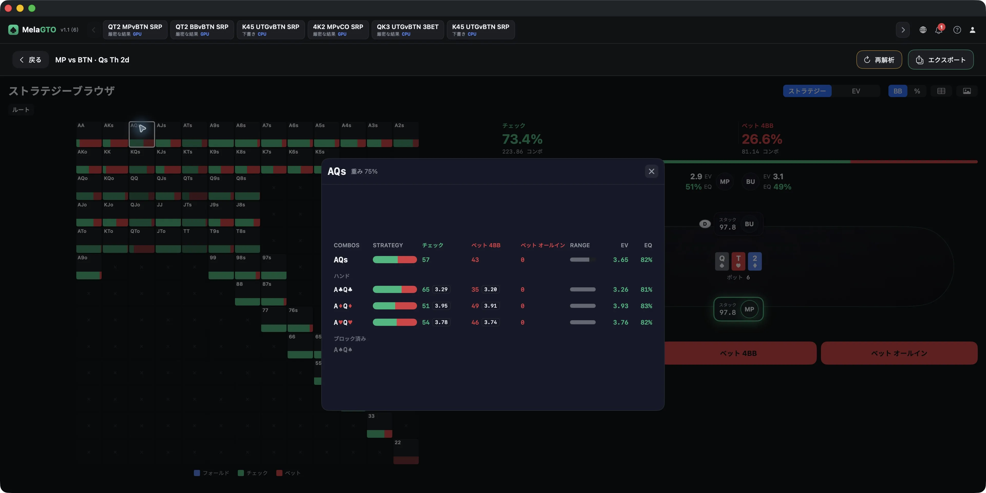The image size is (986, 493).
Task: Select the 22 hand cell
Action: tap(406, 451)
